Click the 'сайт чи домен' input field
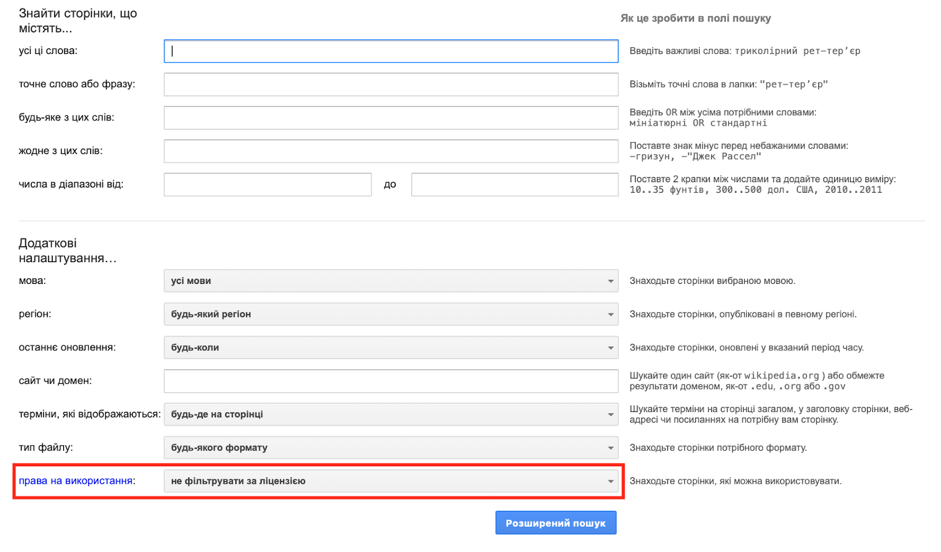This screenshot has height=552, width=941. pos(391,381)
